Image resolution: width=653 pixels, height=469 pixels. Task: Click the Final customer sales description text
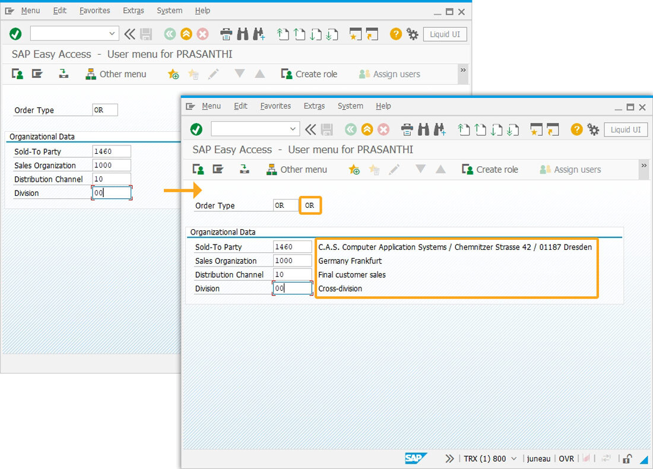(352, 274)
